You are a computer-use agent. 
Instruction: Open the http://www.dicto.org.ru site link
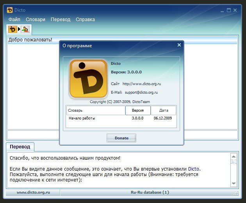click(x=142, y=84)
